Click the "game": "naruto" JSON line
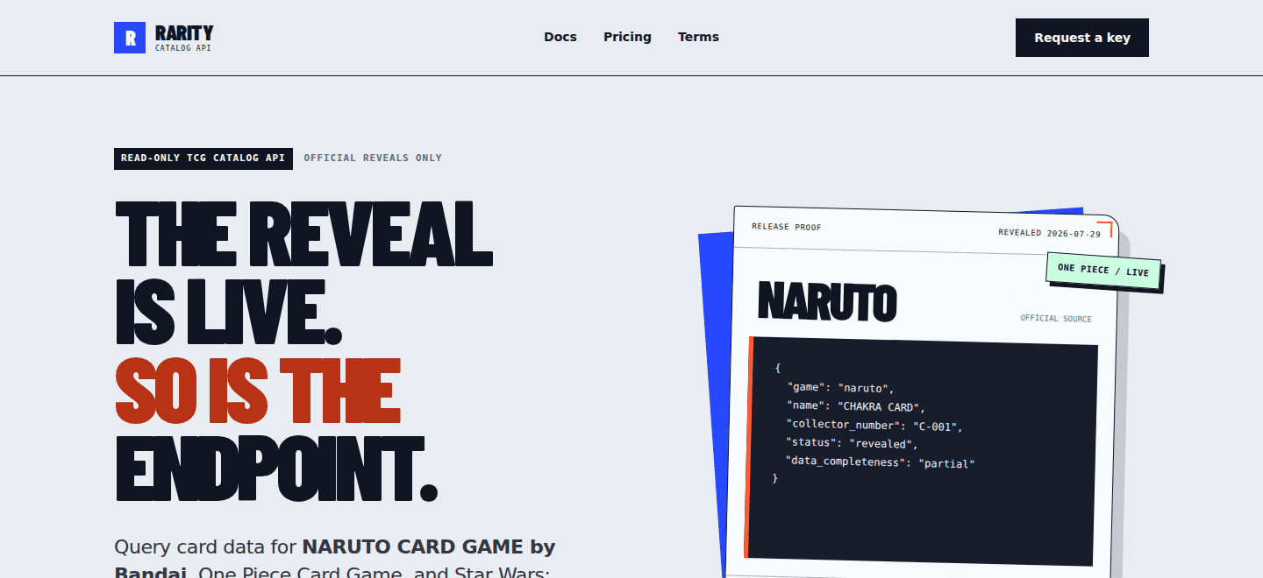 click(x=840, y=387)
